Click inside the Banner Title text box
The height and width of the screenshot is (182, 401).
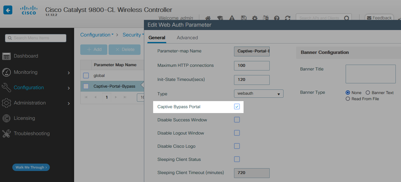(x=370, y=74)
